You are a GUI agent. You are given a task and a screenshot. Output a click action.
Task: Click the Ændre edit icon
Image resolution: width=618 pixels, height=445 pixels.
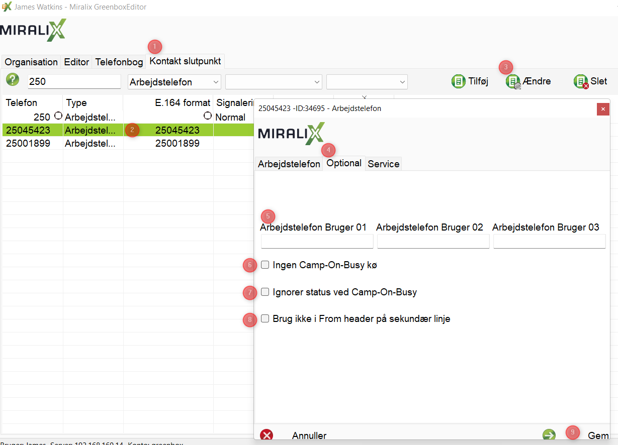(x=513, y=82)
